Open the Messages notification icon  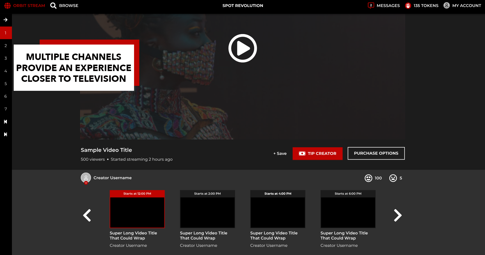(x=371, y=6)
